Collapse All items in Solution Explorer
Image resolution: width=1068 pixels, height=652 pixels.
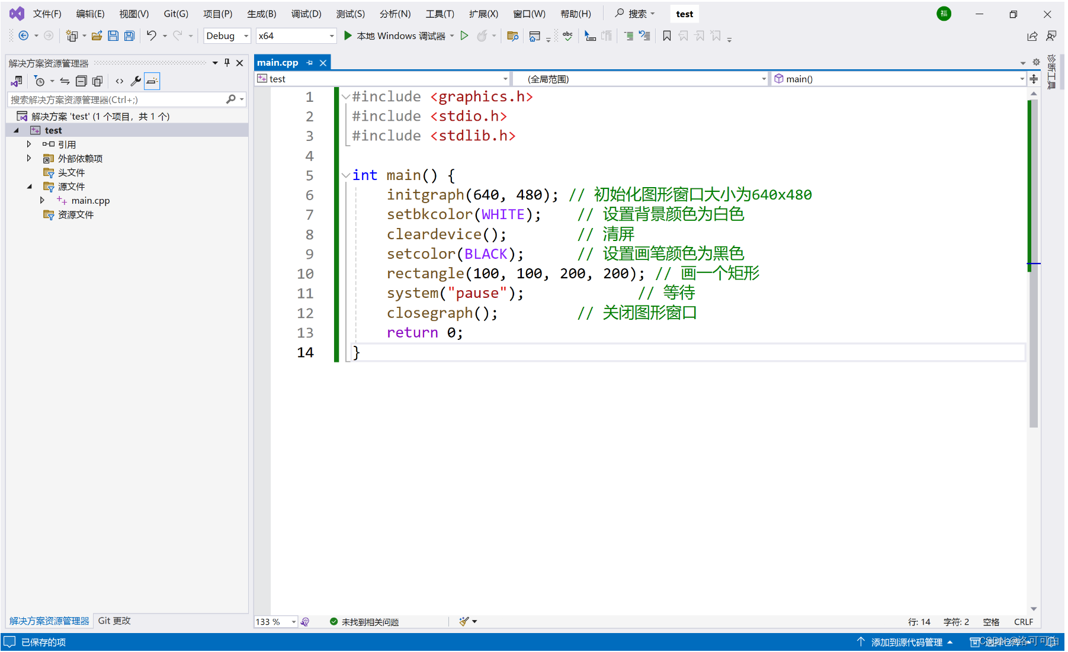click(x=82, y=81)
